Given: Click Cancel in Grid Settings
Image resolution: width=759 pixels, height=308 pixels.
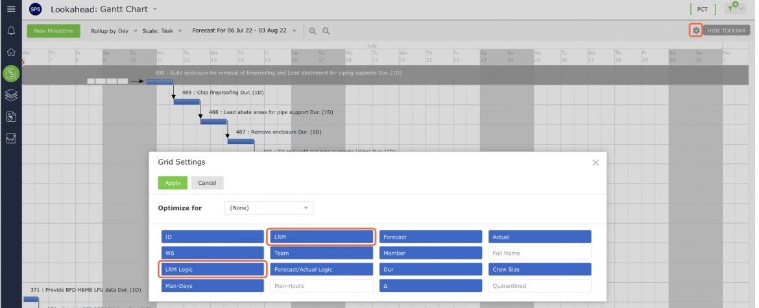Looking at the screenshot, I should pyautogui.click(x=207, y=183).
